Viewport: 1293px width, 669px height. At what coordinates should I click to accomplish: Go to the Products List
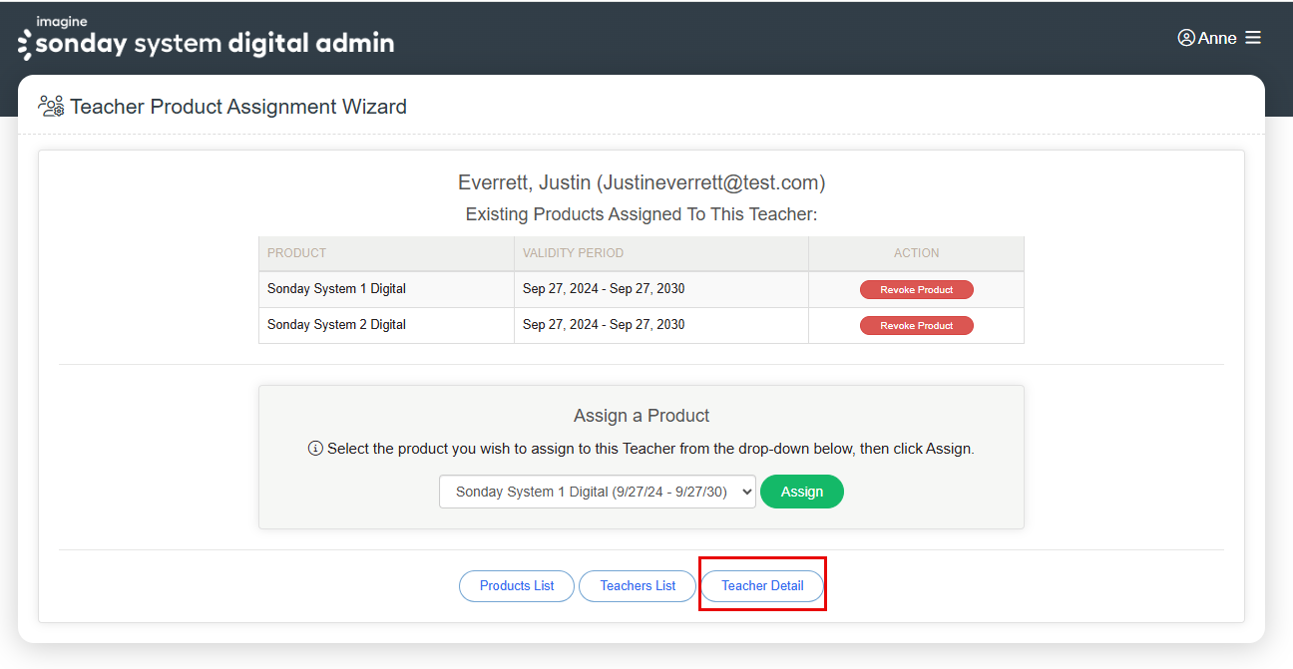(517, 586)
